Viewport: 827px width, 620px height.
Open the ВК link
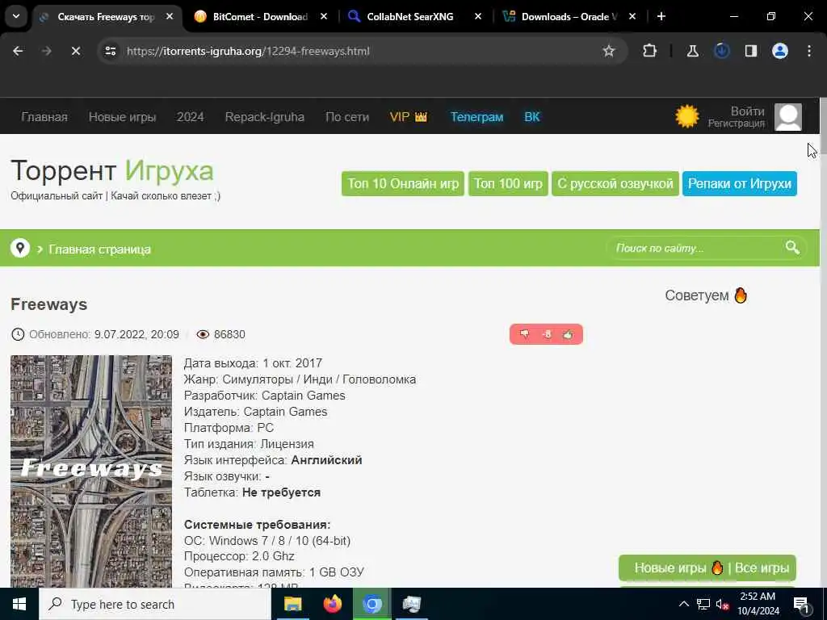(531, 117)
